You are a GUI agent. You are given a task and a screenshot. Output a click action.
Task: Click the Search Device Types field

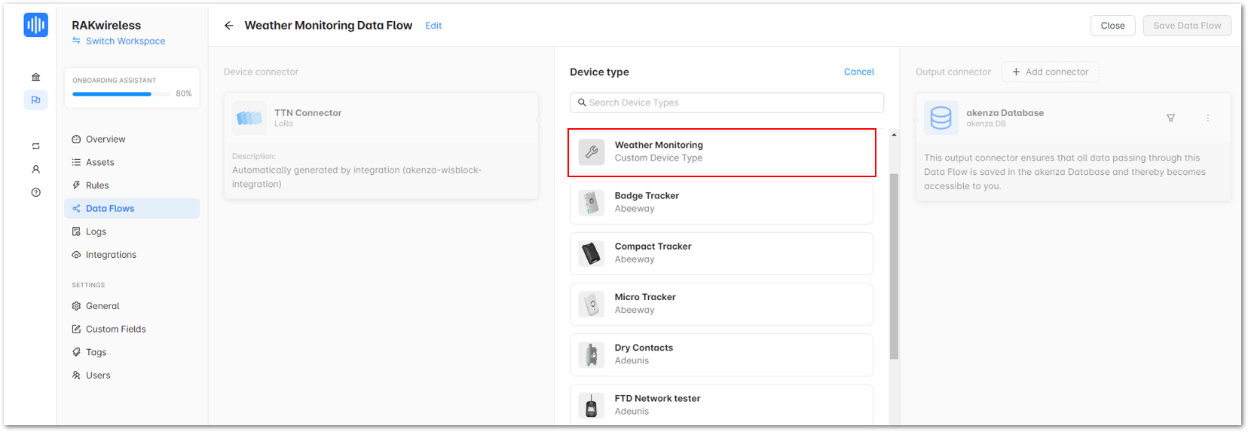[x=726, y=103]
